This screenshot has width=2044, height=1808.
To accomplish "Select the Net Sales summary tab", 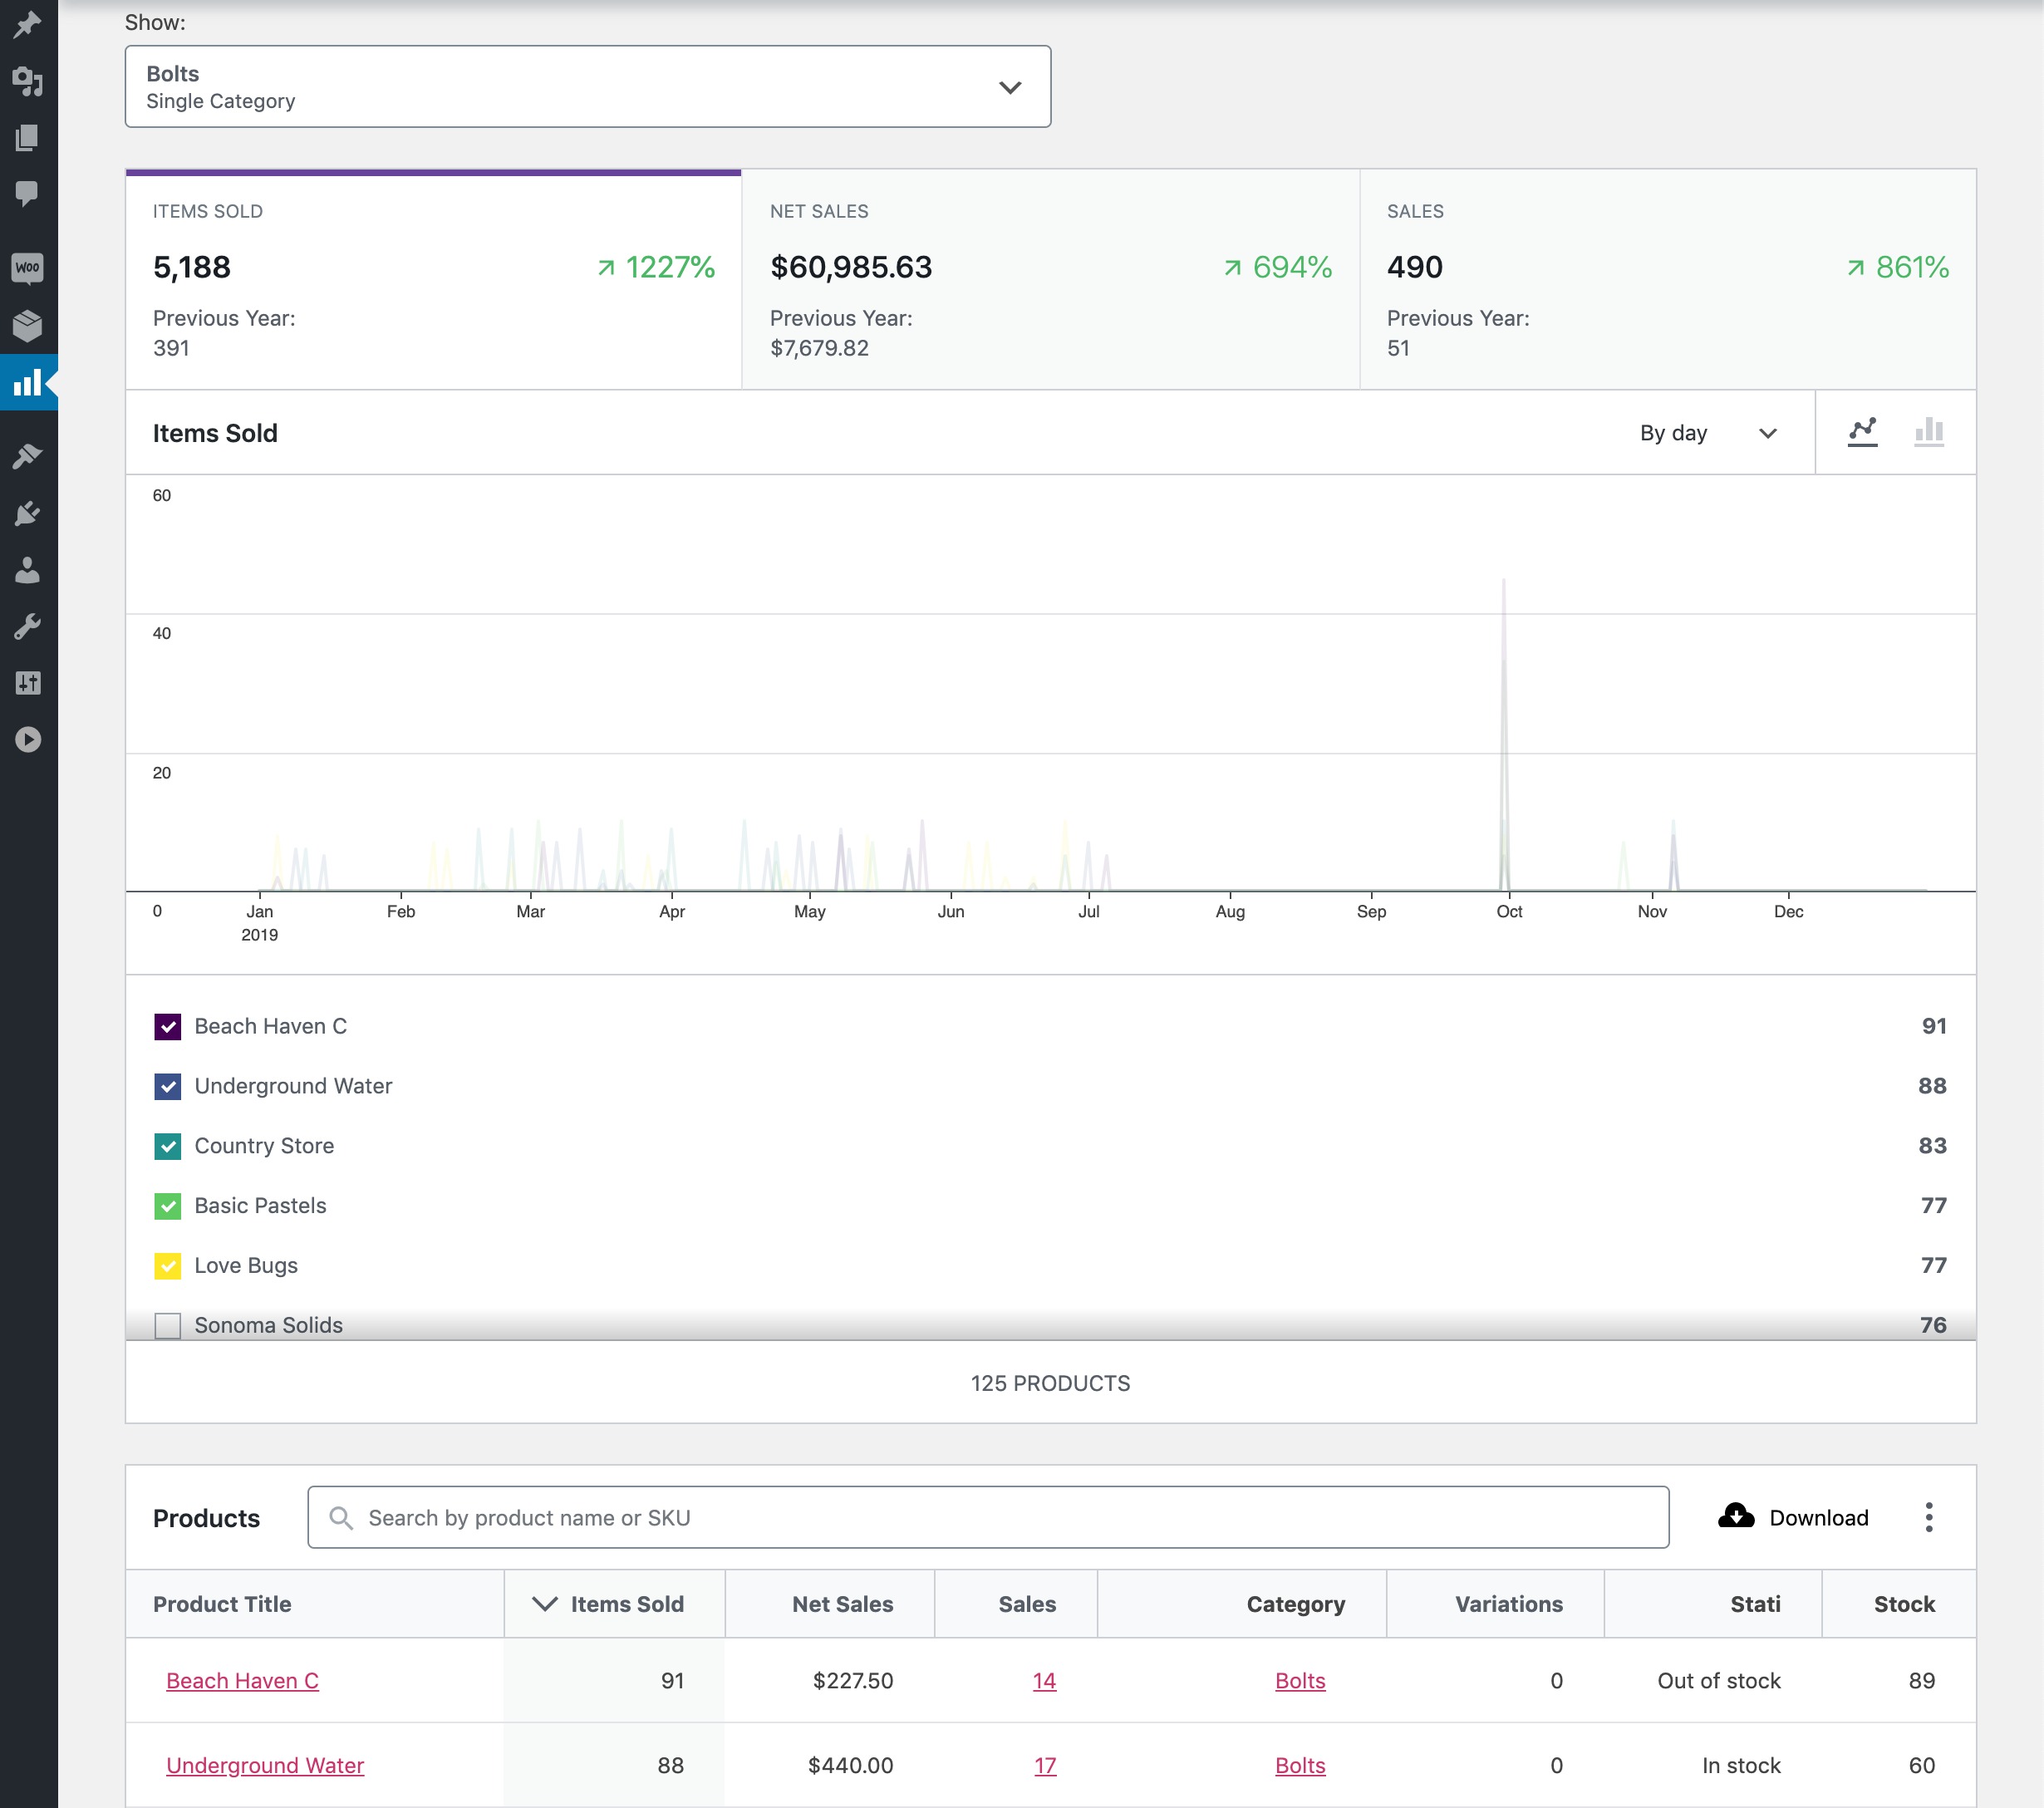I will pos(1050,279).
